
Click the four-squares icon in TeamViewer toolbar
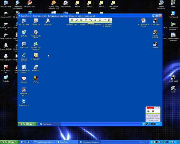click(x=100, y=20)
